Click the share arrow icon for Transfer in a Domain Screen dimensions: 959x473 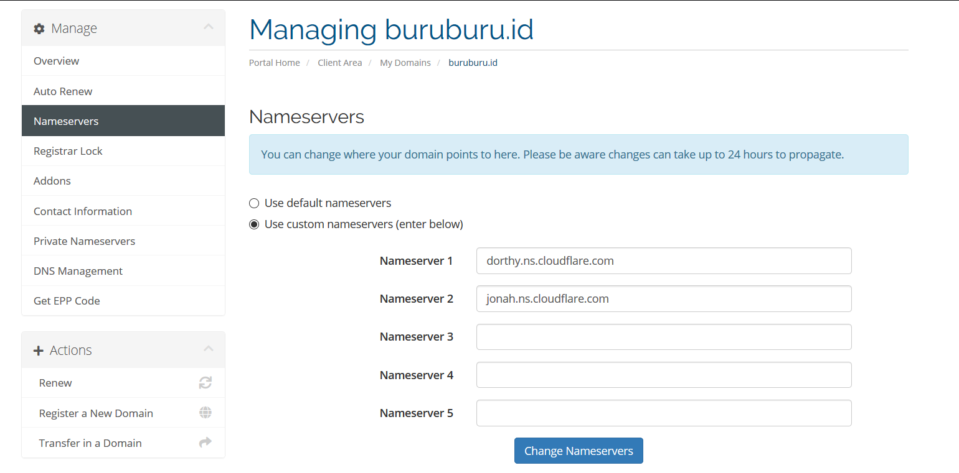[205, 443]
